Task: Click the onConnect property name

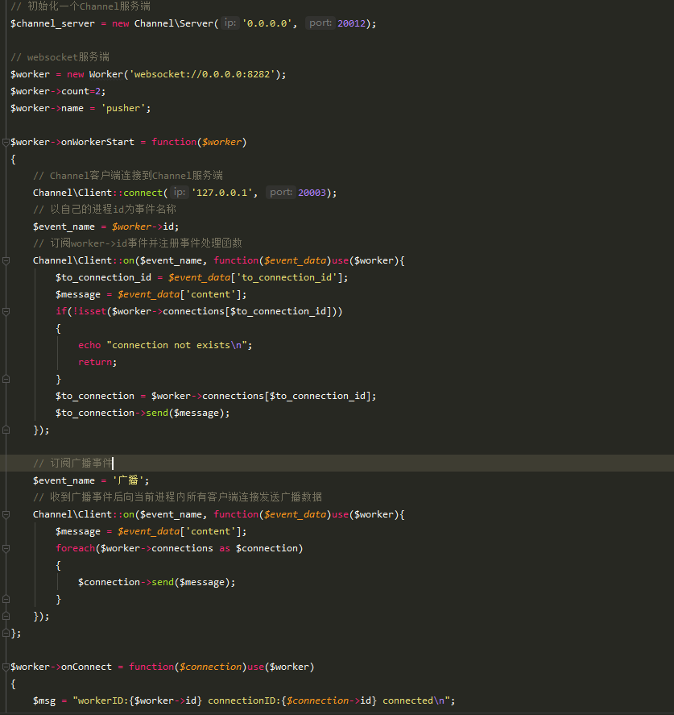Action: tap(86, 667)
